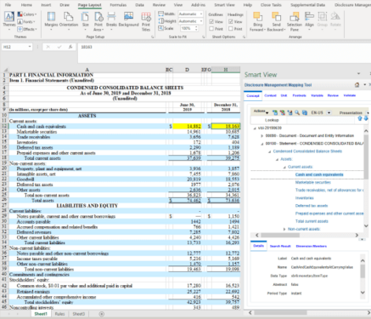Image resolution: width=371 pixels, height=319 pixels.
Task: Click the Smart View home icon
Action: coord(357,85)
